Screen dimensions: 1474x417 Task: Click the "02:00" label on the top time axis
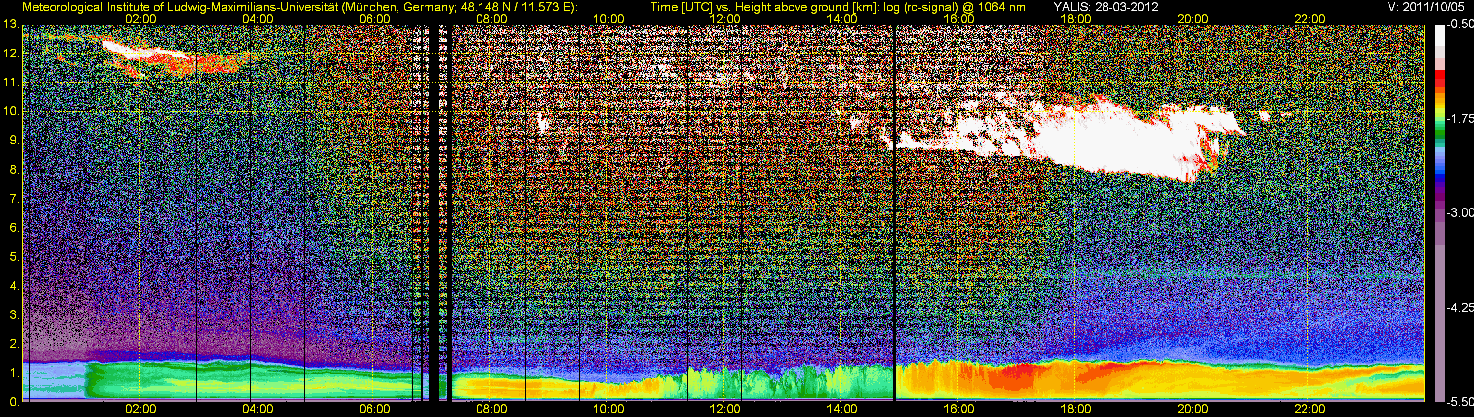pos(141,20)
